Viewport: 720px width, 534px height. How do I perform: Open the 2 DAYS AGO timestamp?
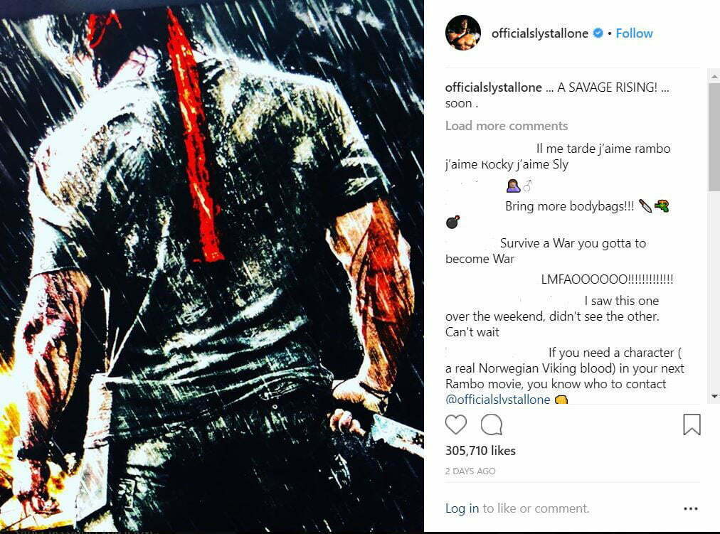(x=470, y=471)
